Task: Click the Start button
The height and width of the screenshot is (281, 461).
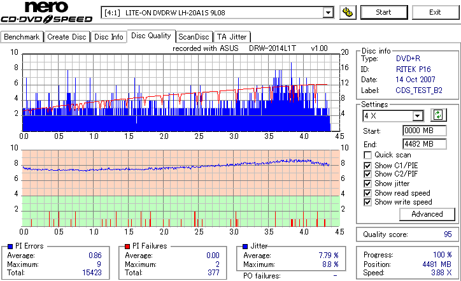Action: pyautogui.click(x=384, y=12)
